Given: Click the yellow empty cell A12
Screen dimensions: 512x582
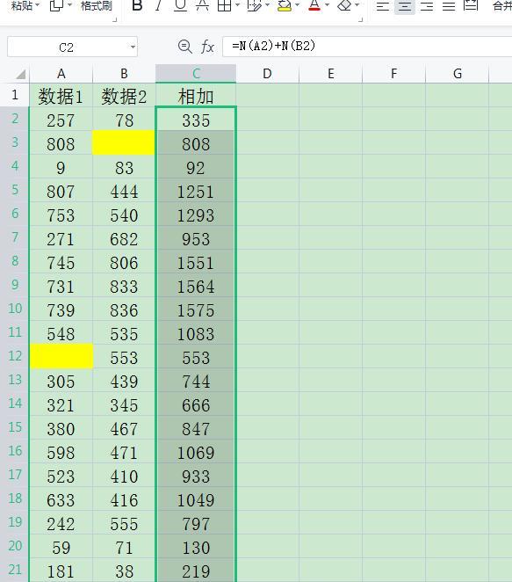Looking at the screenshot, I should click(x=61, y=356).
